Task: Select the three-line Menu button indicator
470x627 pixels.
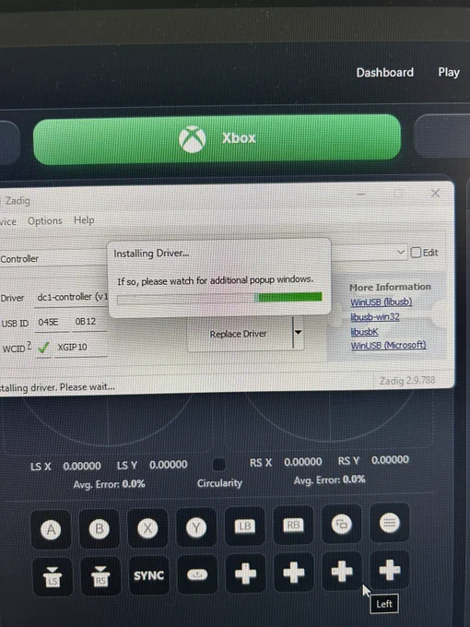Action: (x=389, y=522)
